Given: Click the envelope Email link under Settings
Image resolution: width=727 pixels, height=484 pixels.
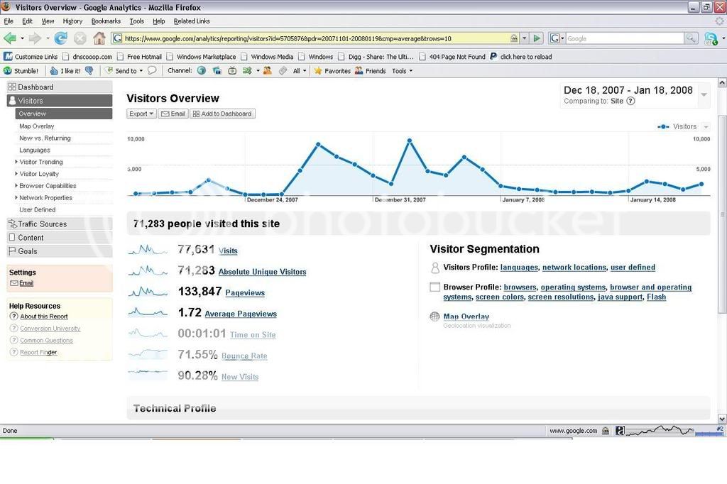Looking at the screenshot, I should pos(22,283).
